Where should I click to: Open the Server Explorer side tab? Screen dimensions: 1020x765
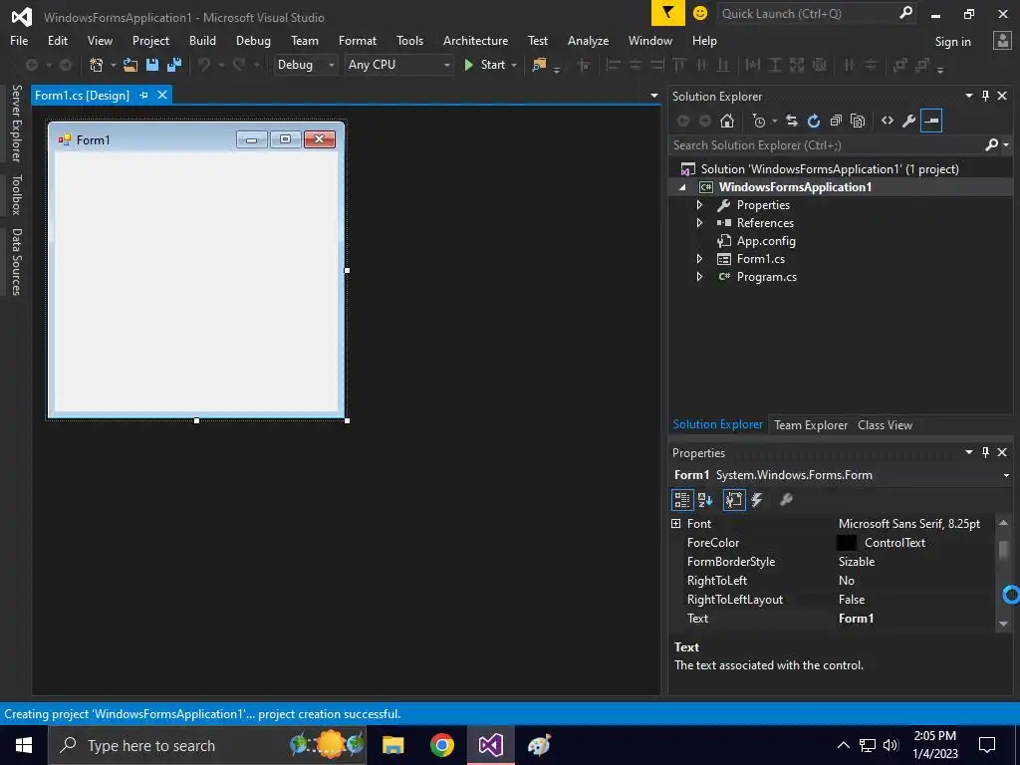coord(16,123)
